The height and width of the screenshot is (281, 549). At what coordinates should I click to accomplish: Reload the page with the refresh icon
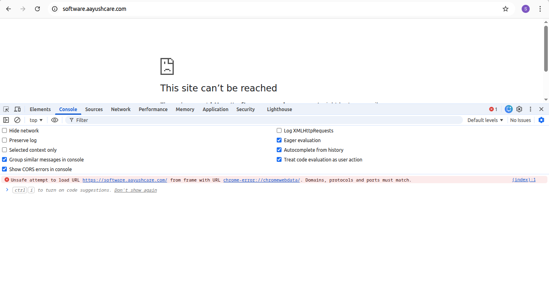click(x=37, y=9)
